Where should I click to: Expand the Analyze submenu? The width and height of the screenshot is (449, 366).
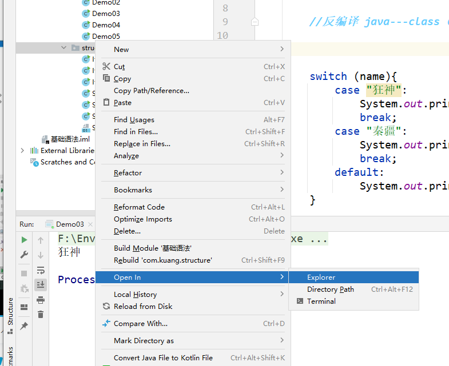(x=193, y=156)
